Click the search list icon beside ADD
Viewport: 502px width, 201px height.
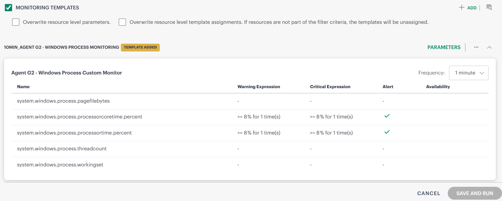489,8
